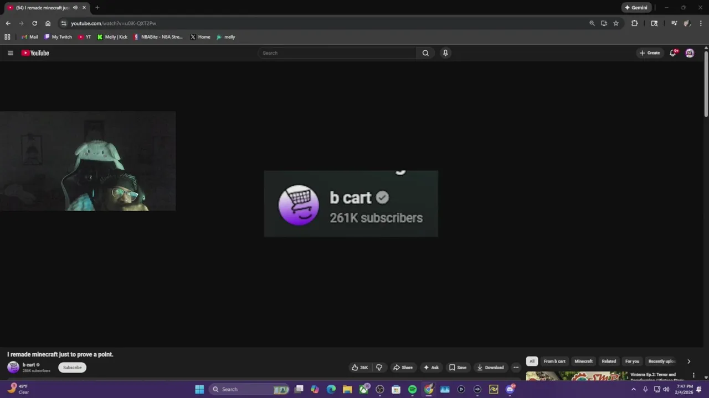The width and height of the screenshot is (709, 398).
Task: Select the Recently uploaded chip
Action: click(x=661, y=361)
